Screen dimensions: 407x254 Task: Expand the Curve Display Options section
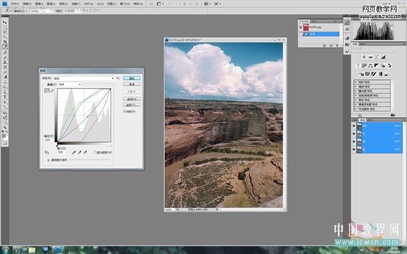point(48,160)
